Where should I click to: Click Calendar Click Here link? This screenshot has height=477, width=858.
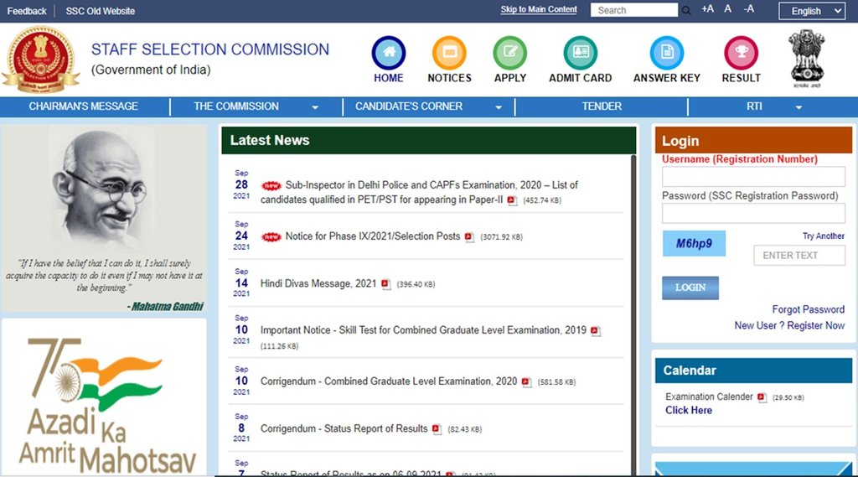pyautogui.click(x=689, y=410)
